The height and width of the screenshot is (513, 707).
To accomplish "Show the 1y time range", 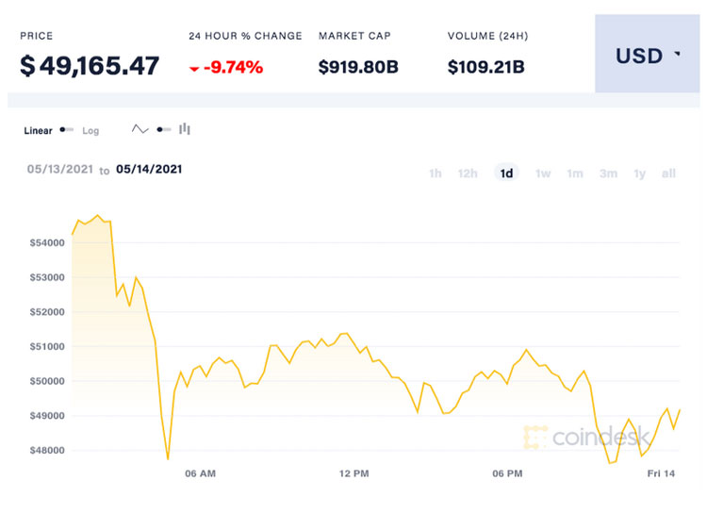I will click(x=640, y=174).
